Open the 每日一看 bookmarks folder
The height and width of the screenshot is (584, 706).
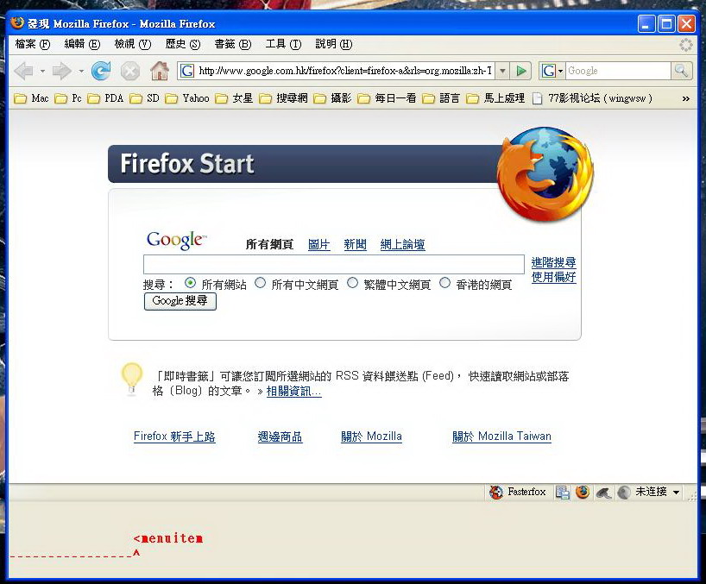click(387, 98)
